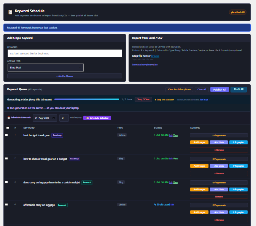Click Edit link for best budget travel gear
This screenshot has width=256, height=226.
[x=171, y=135]
